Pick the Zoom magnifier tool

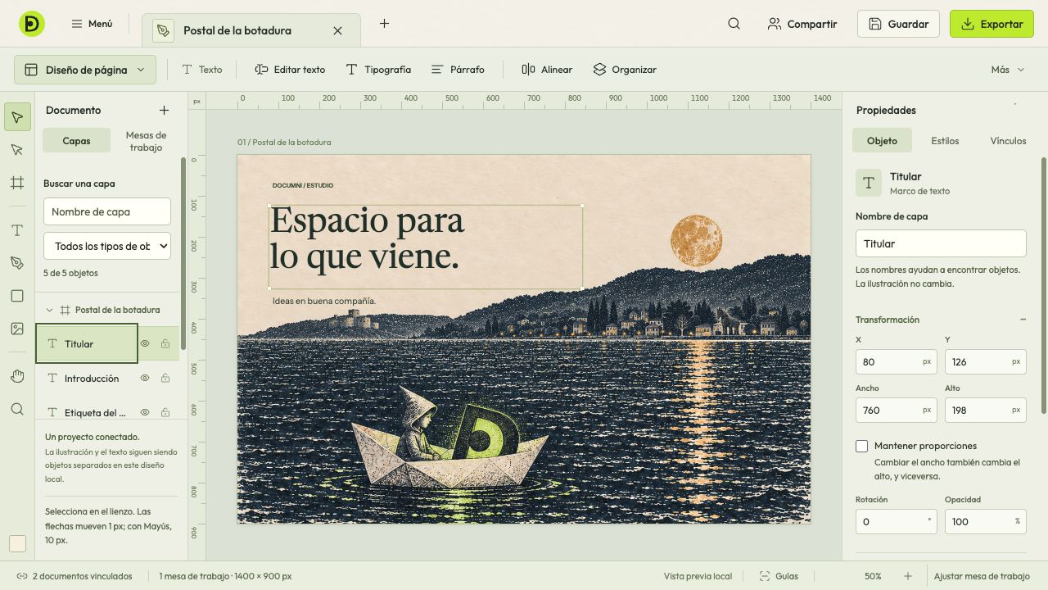(17, 409)
